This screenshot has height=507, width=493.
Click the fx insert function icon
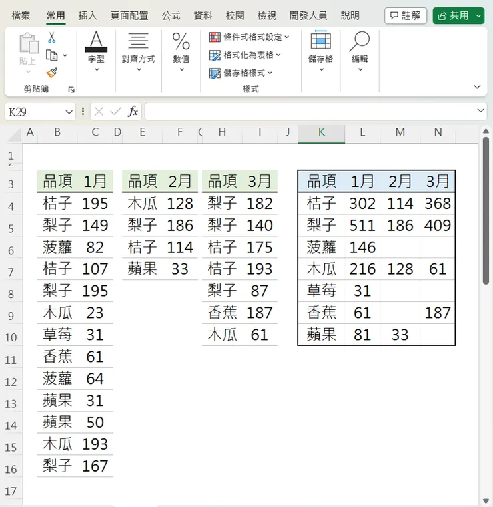pyautogui.click(x=133, y=112)
